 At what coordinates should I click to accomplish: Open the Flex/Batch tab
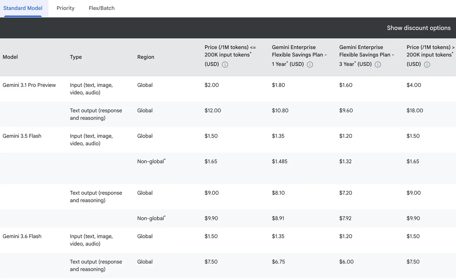102,8
